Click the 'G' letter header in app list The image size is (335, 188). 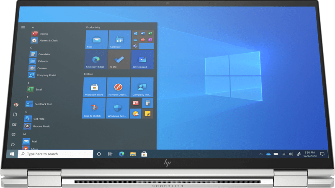[26, 112]
